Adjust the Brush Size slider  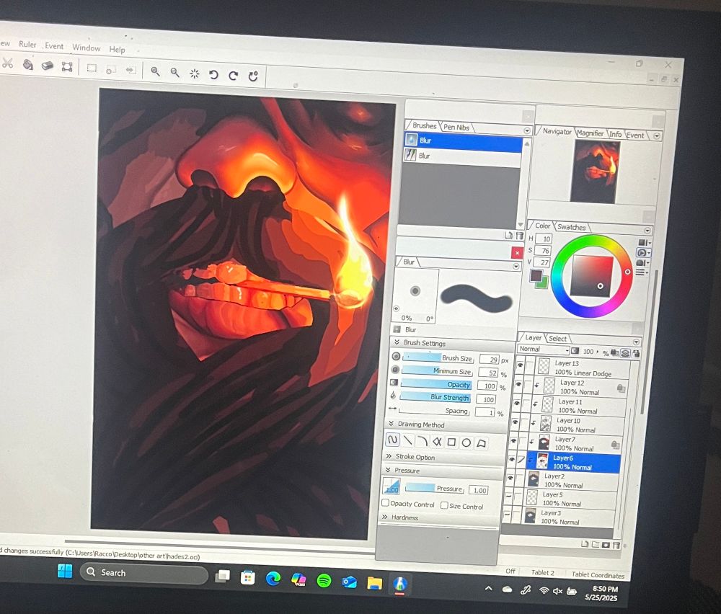(x=438, y=357)
